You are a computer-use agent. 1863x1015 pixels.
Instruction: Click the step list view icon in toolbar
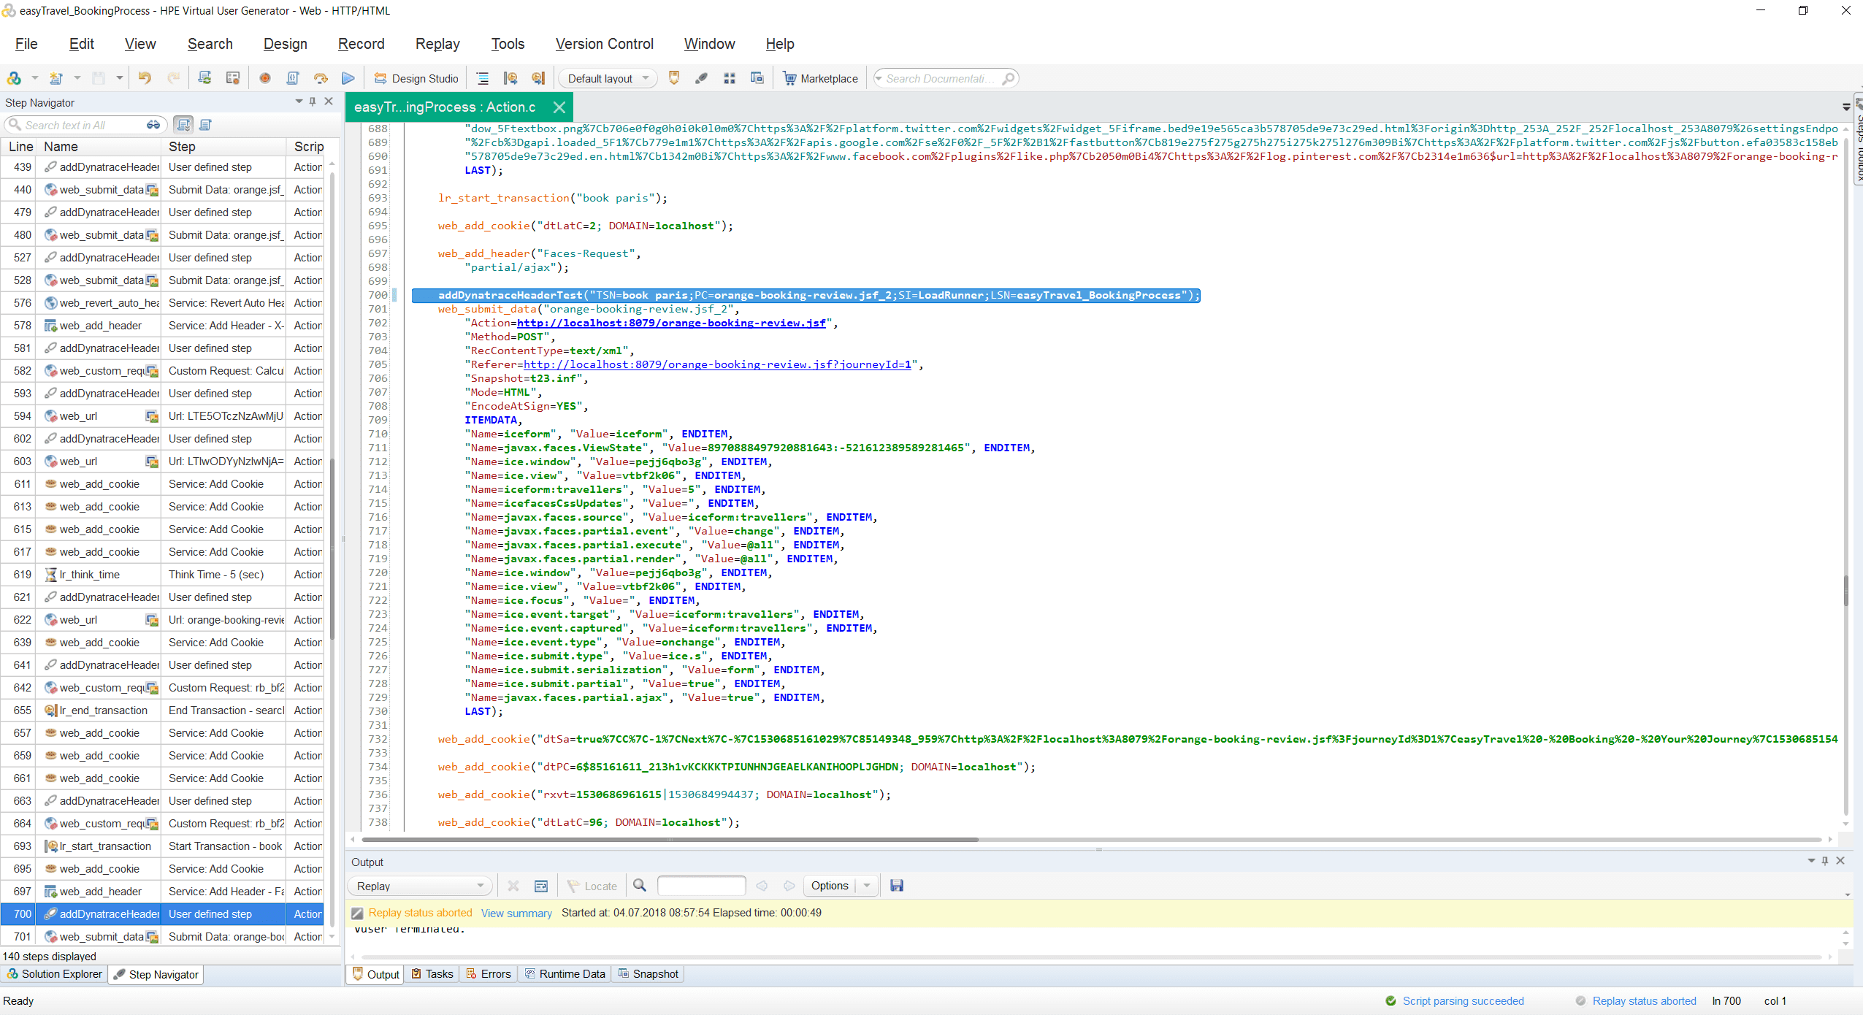pyautogui.click(x=483, y=78)
